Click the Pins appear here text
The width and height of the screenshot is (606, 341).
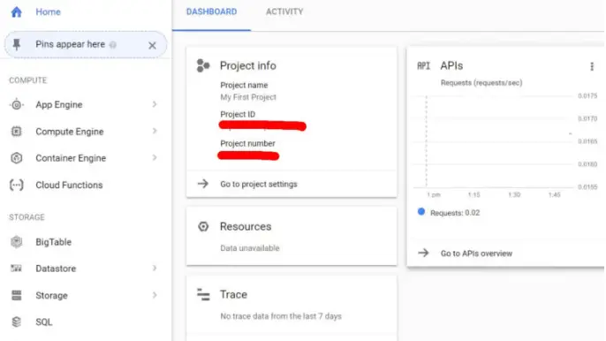click(70, 44)
